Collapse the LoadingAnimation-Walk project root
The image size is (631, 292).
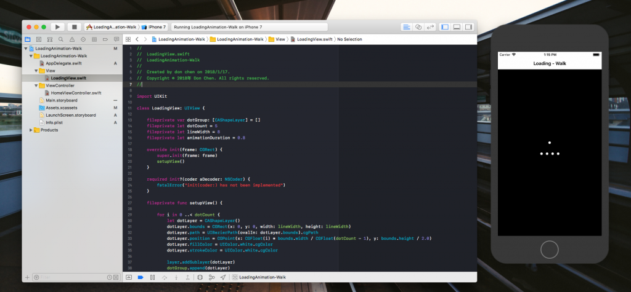coord(26,49)
